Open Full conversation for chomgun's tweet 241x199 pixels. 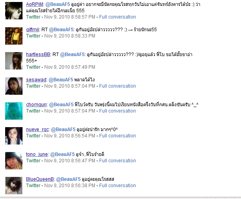[x=117, y=111]
